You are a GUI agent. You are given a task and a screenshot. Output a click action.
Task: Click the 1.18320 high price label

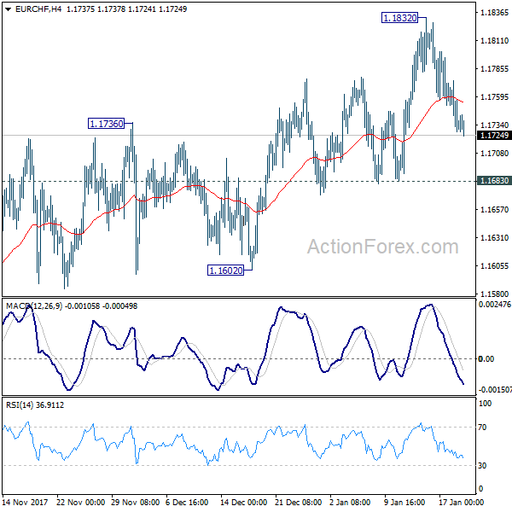(400, 18)
